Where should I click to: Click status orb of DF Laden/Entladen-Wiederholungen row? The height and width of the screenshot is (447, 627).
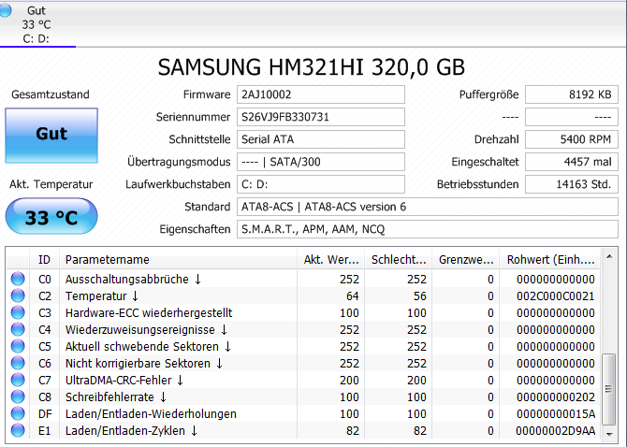pos(18,413)
